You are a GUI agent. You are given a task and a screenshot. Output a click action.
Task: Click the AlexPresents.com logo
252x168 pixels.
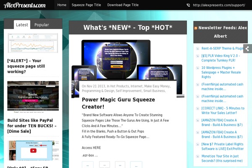tap(25, 5)
